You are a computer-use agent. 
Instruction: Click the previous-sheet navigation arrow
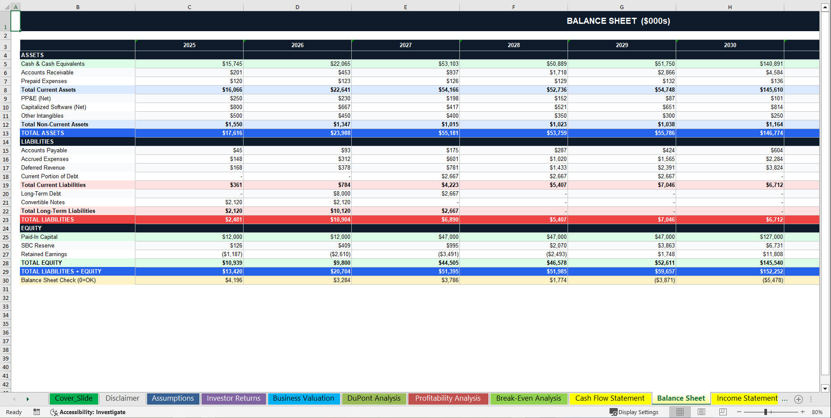[x=14, y=399]
